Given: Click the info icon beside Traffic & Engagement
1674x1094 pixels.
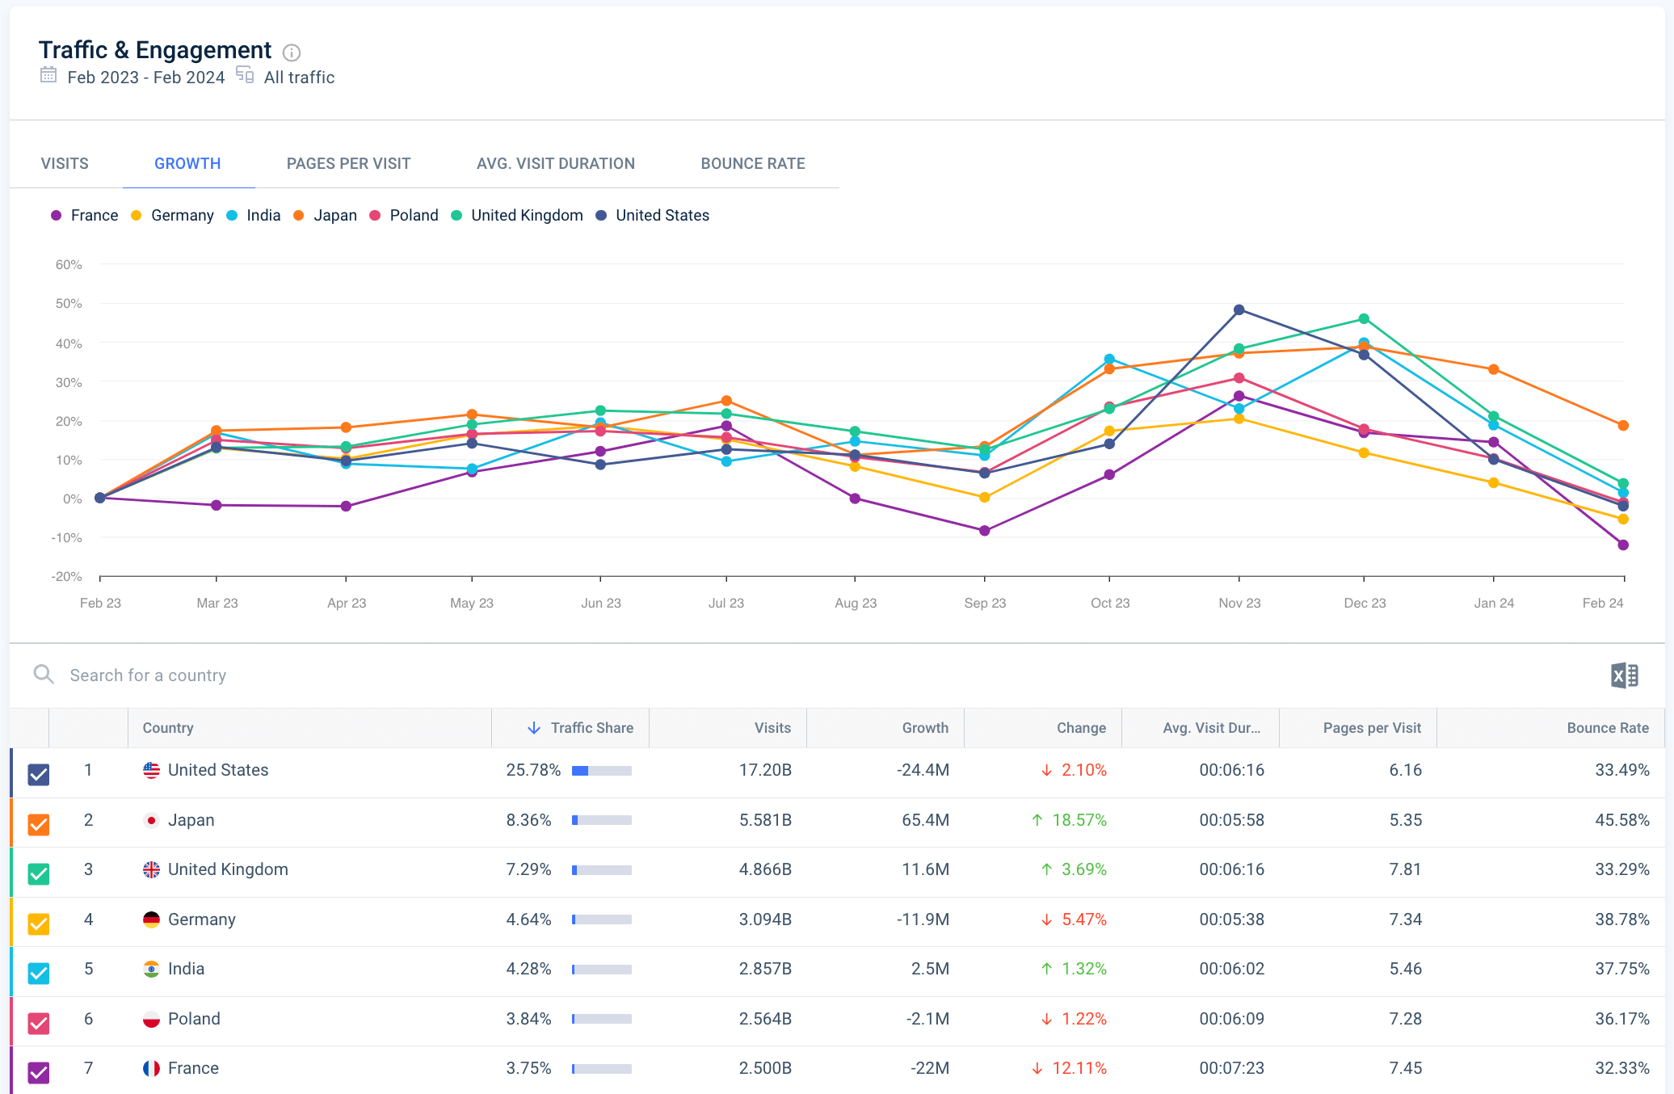Looking at the screenshot, I should (292, 53).
